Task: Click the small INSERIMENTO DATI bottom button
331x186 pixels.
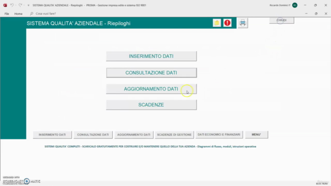Action: pyautogui.click(x=52, y=134)
